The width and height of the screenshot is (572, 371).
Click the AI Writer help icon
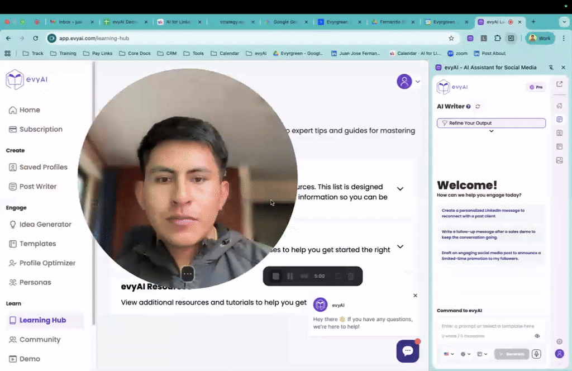click(x=469, y=107)
